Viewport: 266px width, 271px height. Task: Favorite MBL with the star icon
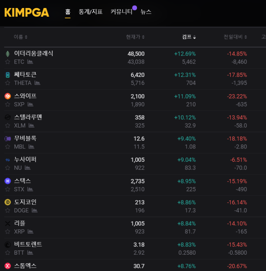click(x=8, y=147)
